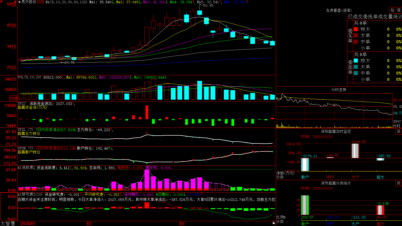Click the 已成交委托单成交量统计 header
Image resolution: width=402 pixels, height=226 pixels.
(x=375, y=17)
